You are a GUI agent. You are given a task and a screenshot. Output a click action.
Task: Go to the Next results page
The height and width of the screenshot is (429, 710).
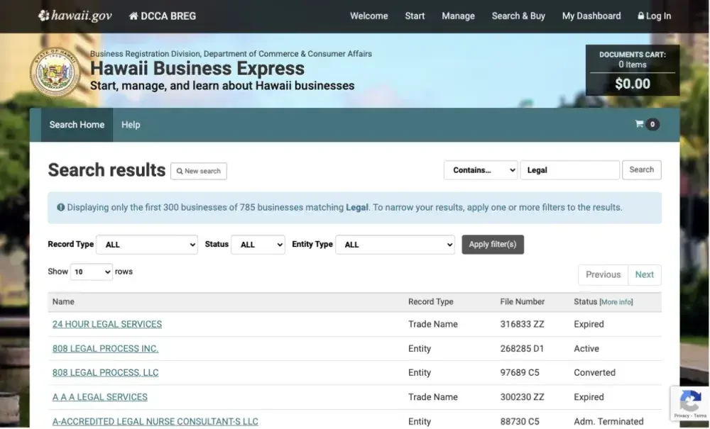coord(645,275)
